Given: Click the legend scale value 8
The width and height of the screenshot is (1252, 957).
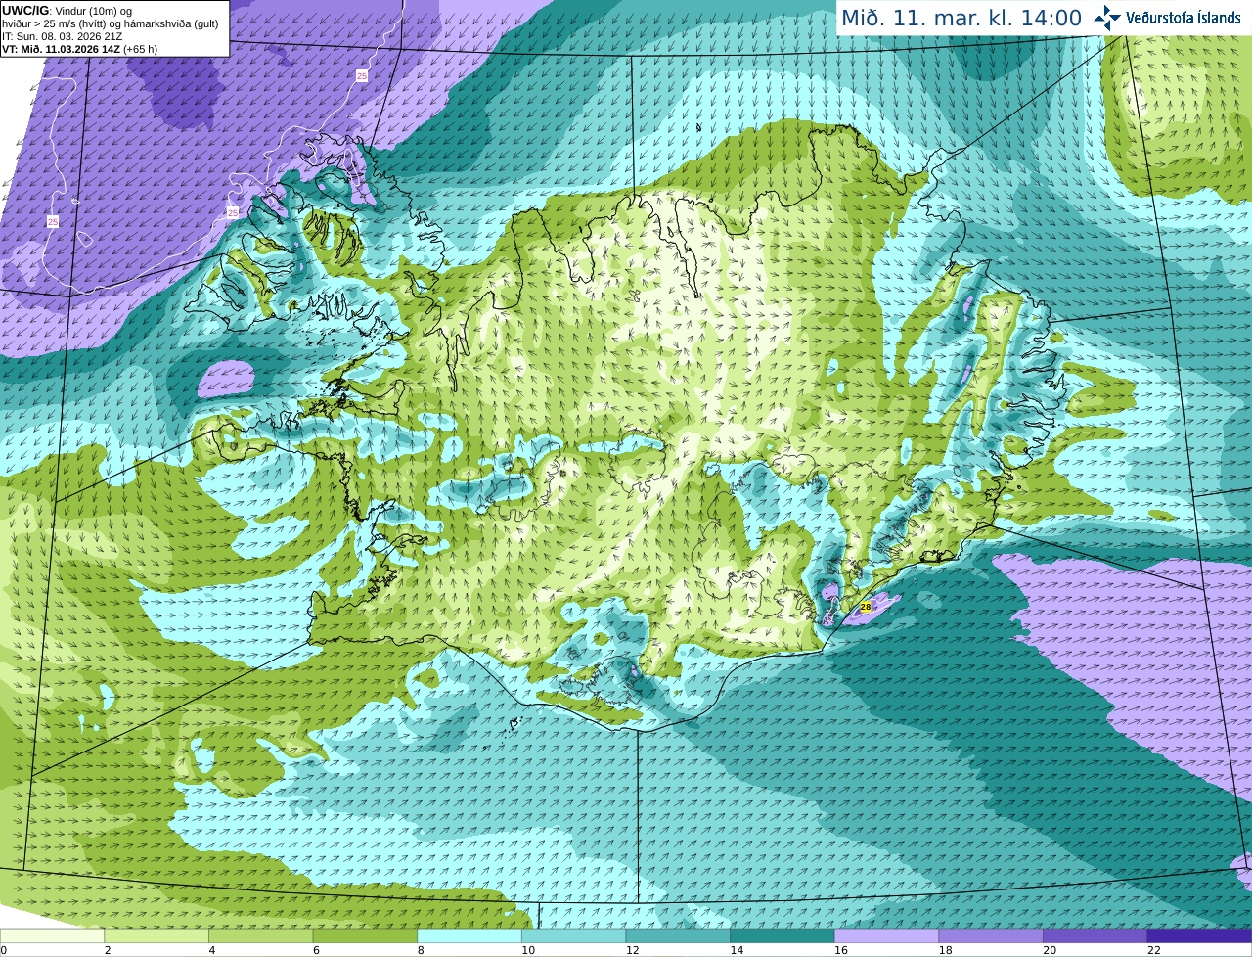Looking at the screenshot, I should click(421, 949).
